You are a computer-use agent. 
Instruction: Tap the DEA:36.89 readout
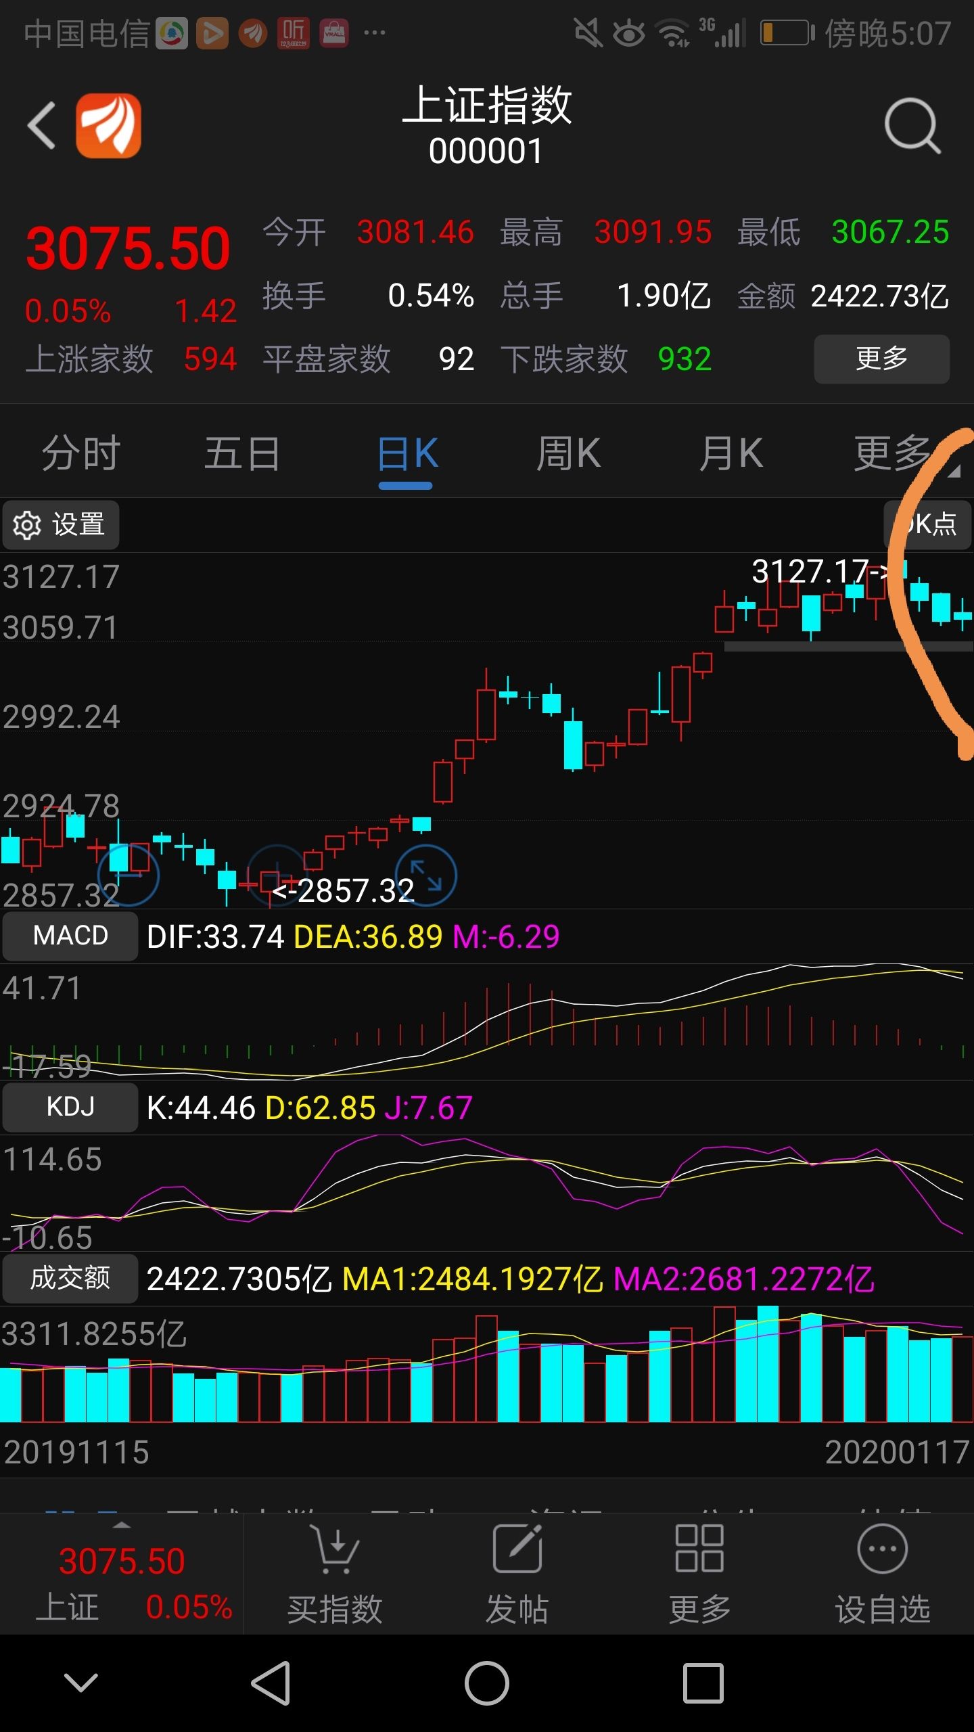368,937
